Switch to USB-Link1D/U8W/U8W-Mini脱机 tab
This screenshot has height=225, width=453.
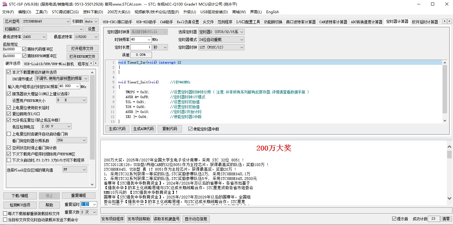click(x=49, y=64)
